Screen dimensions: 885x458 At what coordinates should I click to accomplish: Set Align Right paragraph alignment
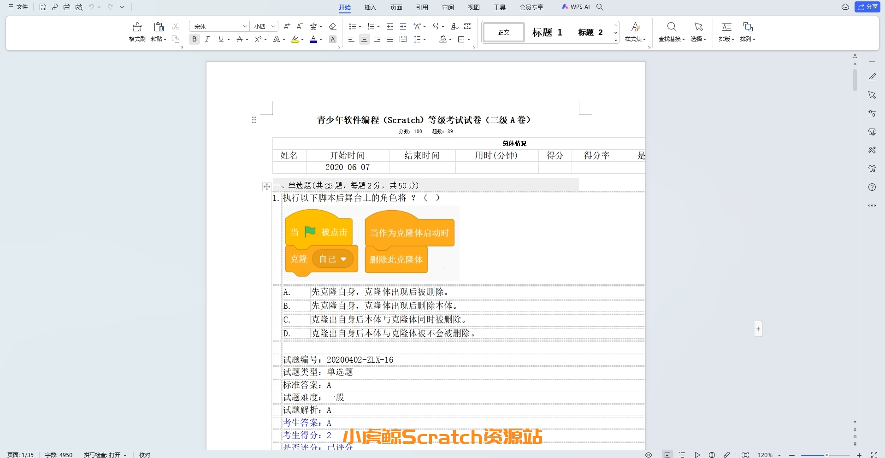(378, 40)
